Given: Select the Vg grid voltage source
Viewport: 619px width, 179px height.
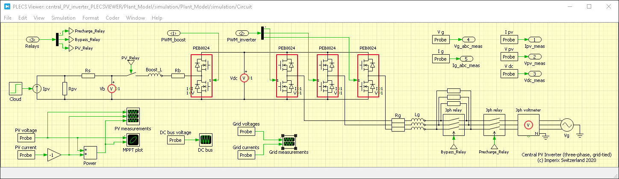Looking at the screenshot, I should coord(567,124).
